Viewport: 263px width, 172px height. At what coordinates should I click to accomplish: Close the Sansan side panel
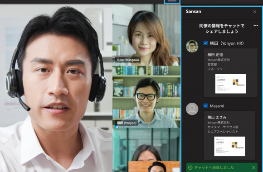[255, 12]
